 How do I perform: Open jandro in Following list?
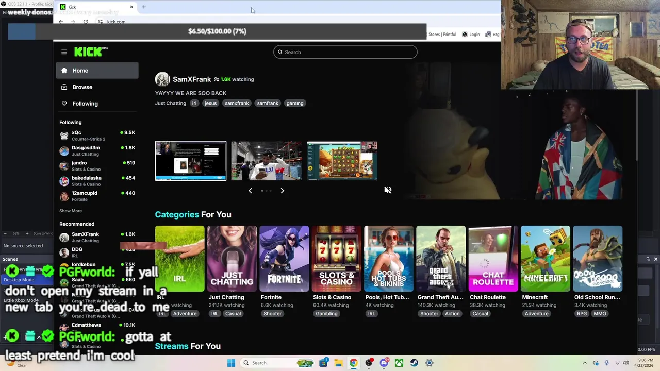point(97,166)
